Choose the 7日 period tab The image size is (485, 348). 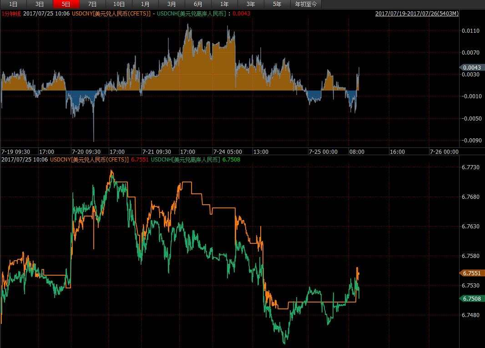coord(92,4)
